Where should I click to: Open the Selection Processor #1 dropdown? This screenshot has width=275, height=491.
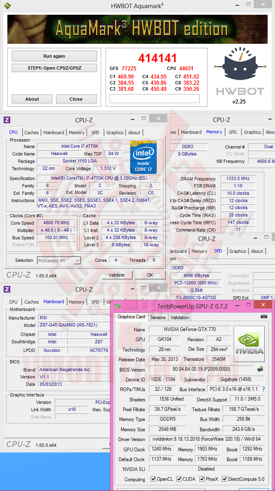[x=59, y=260]
